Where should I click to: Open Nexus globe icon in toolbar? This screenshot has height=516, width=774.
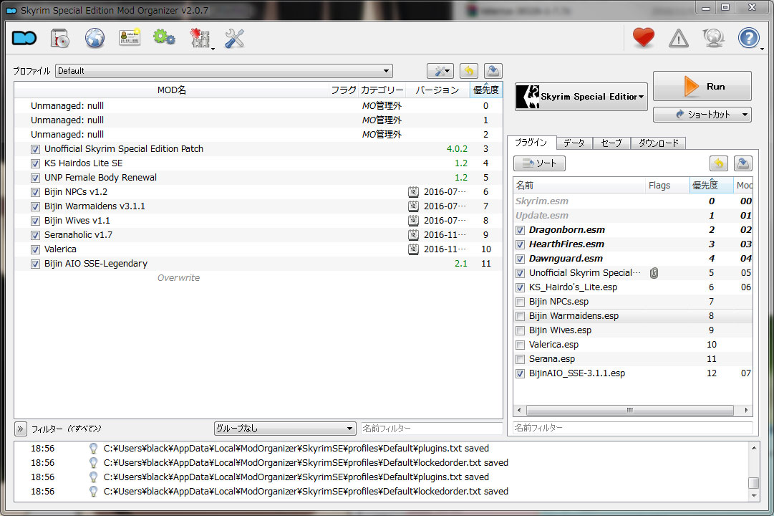point(95,38)
